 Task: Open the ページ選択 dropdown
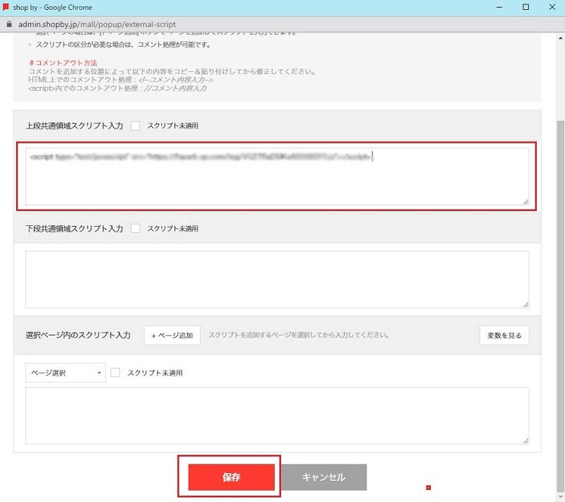tap(66, 372)
